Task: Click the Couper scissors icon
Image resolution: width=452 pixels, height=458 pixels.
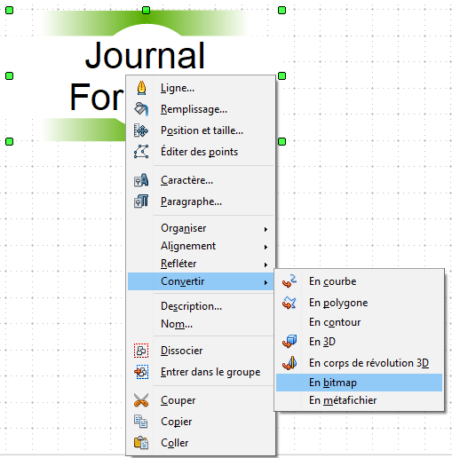Action: [141, 400]
